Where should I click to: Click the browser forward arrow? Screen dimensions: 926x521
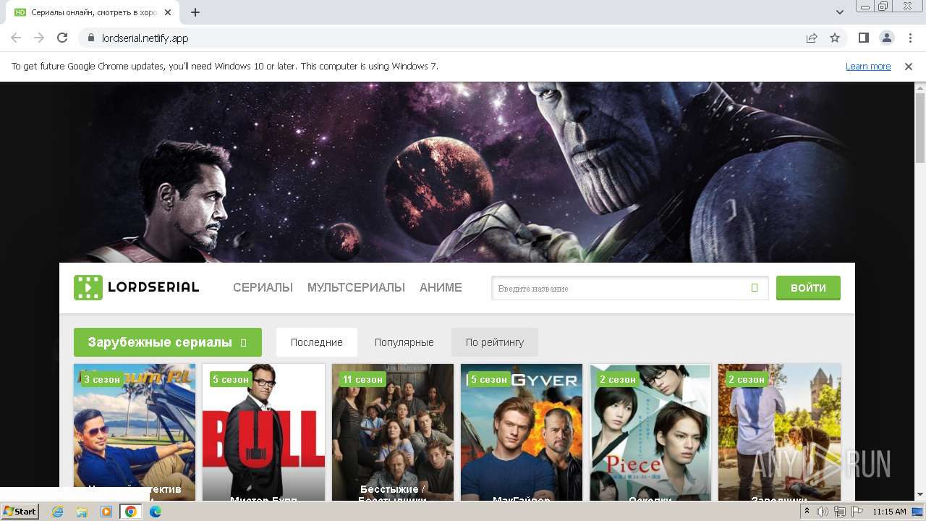coord(39,38)
